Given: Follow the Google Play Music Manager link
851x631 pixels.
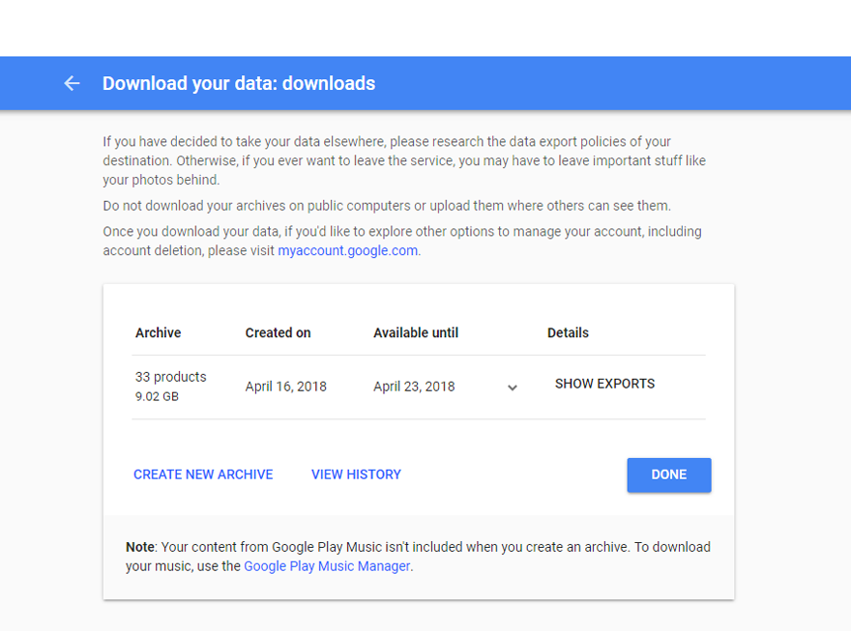Looking at the screenshot, I should pos(327,566).
